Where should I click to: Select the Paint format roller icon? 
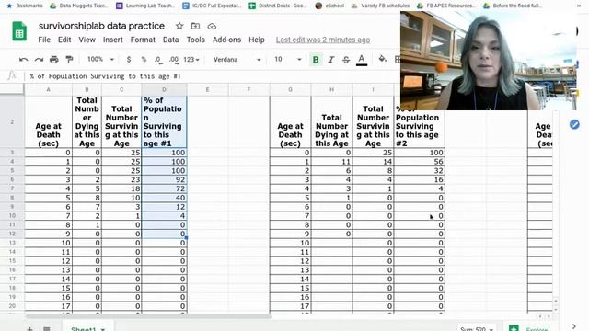click(x=69, y=60)
